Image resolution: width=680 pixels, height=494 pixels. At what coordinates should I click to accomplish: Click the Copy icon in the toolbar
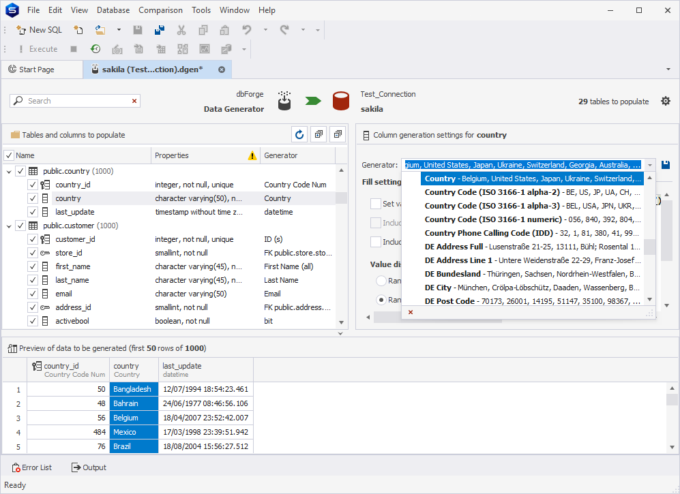tap(203, 30)
